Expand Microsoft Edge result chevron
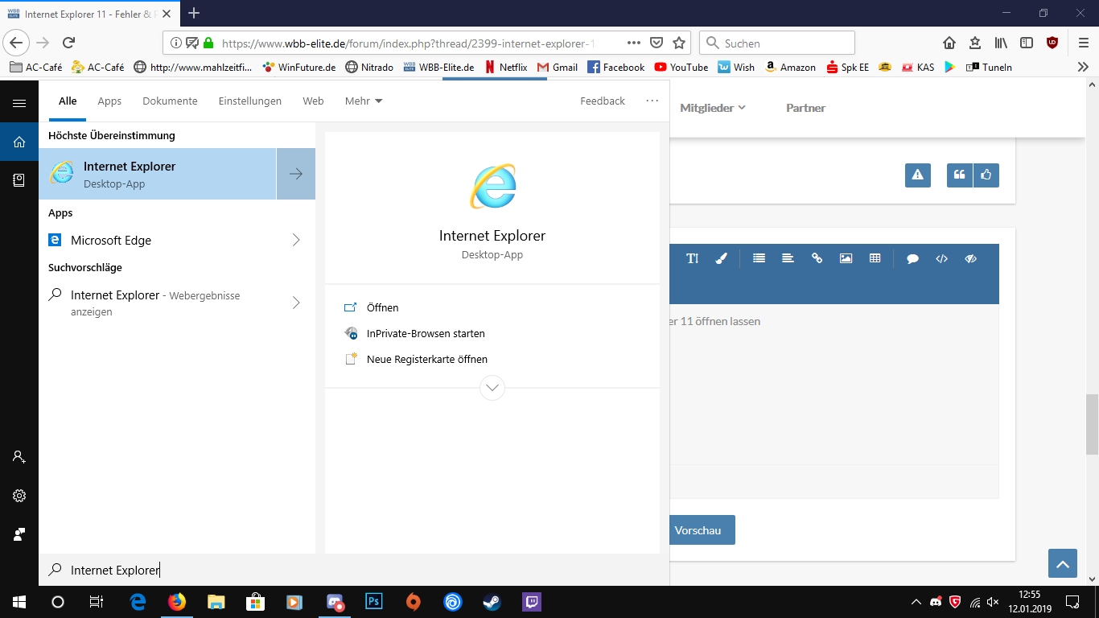The height and width of the screenshot is (618, 1099). [x=296, y=240]
